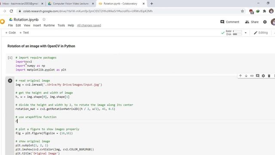Open a new browser tab
The width and height of the screenshot is (275, 155).
pyautogui.click(x=152, y=3)
